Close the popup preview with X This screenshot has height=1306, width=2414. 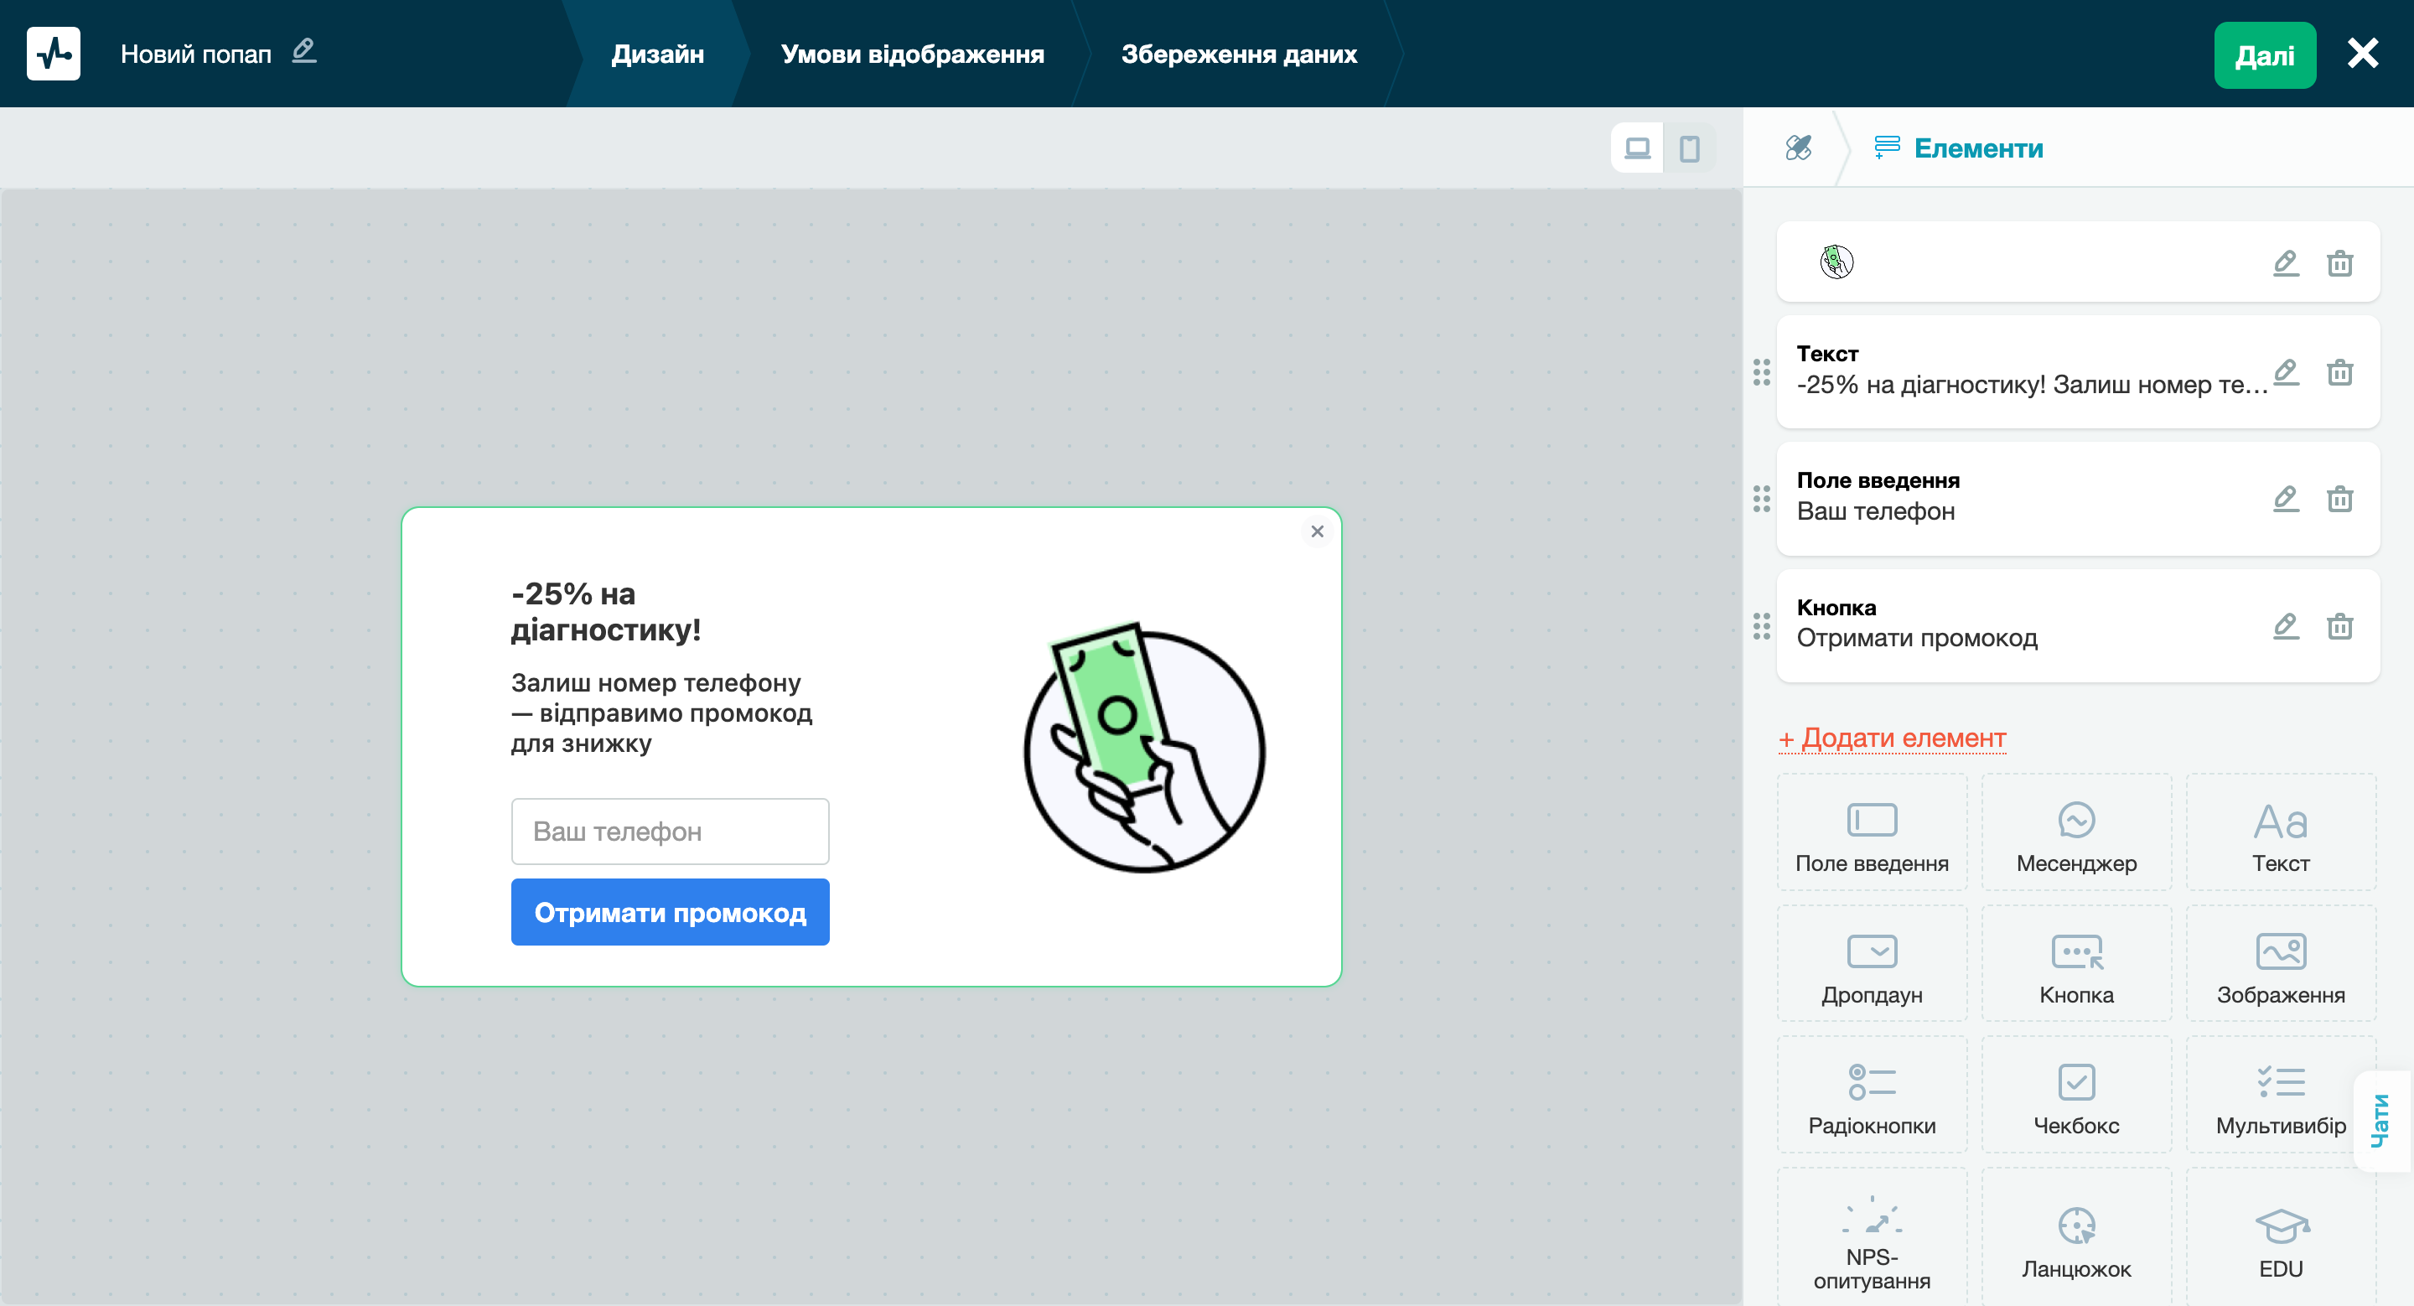click(1317, 531)
